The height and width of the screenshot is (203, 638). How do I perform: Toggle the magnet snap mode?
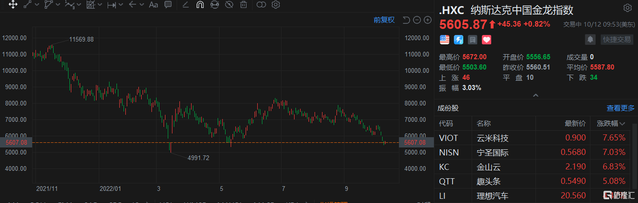click(x=200, y=5)
